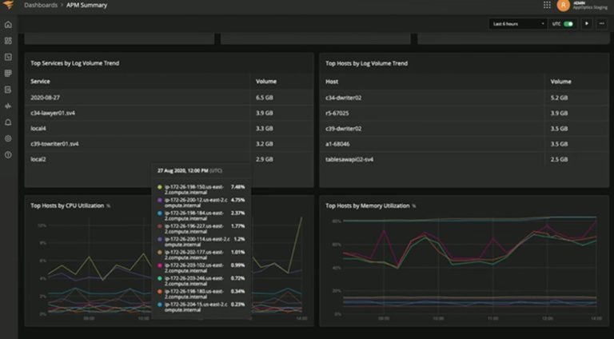Image resolution: width=614 pixels, height=339 pixels.
Task: Select the c34-dwriter02 host row
Action: (x=464, y=98)
